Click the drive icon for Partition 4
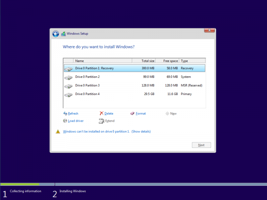This screenshot has height=200, width=267. (x=68, y=94)
